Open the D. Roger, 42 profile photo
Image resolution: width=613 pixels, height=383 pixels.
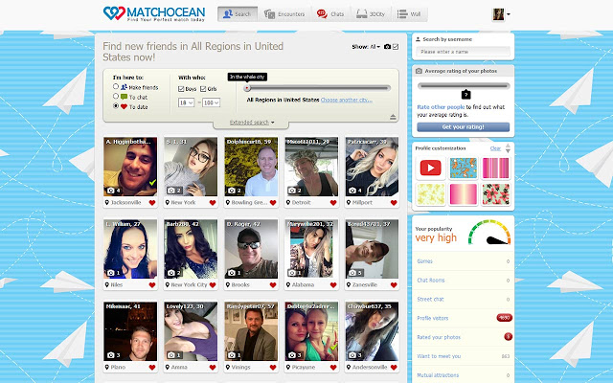[x=251, y=249]
